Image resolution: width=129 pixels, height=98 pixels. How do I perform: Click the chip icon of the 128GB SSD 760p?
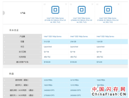[x=108, y=10]
